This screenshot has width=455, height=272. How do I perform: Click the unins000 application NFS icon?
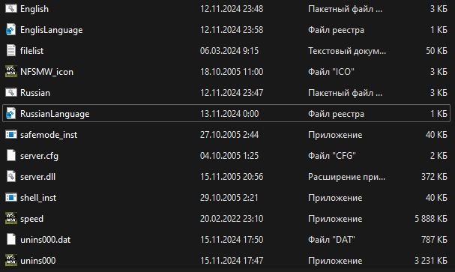pyautogui.click(x=11, y=261)
